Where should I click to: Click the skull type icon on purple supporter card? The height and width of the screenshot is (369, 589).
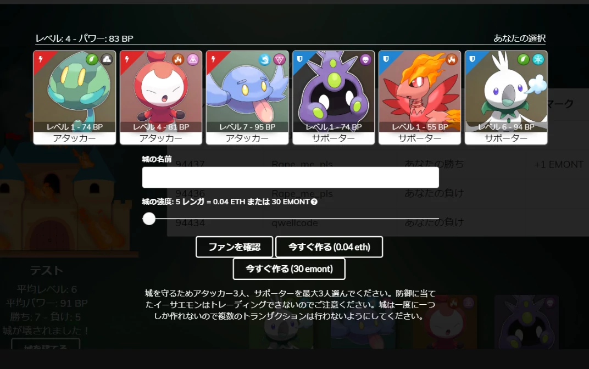(365, 59)
